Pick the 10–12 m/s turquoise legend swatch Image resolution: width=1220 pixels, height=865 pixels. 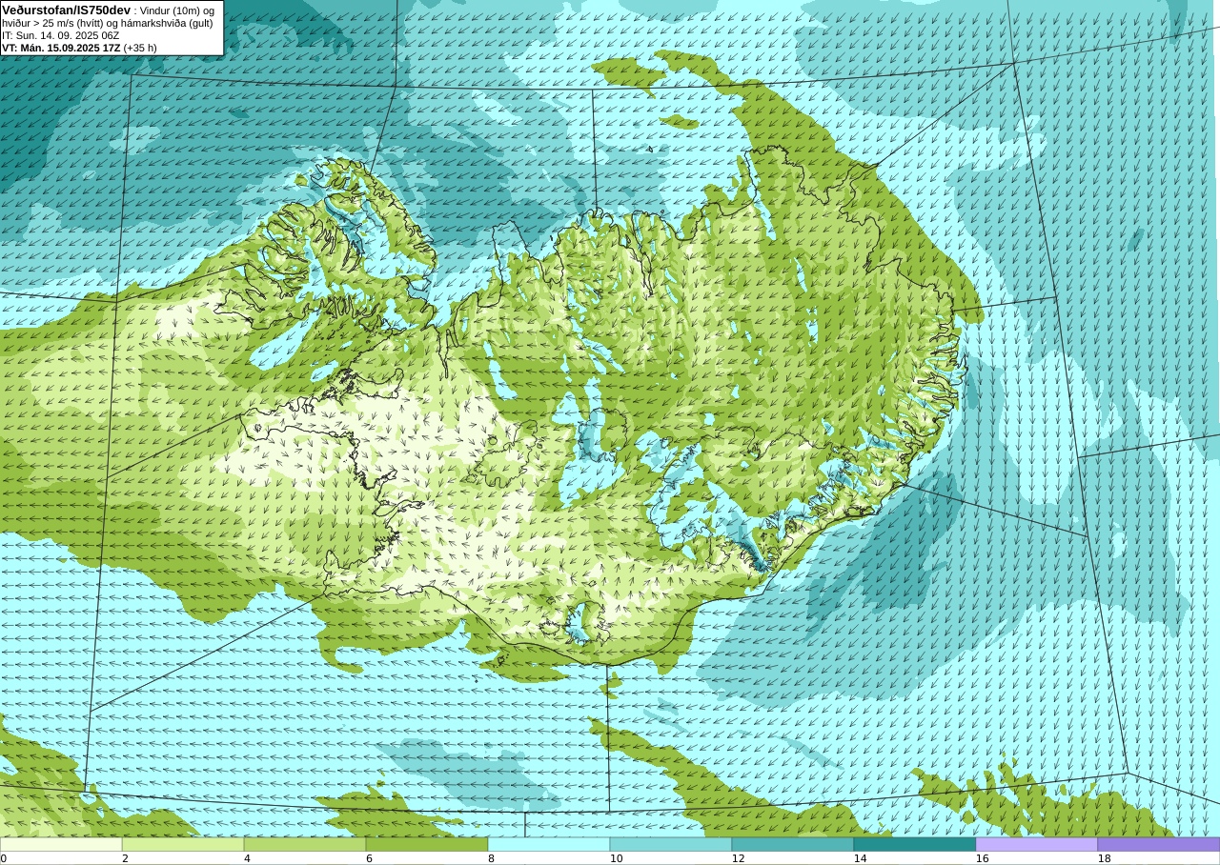pos(671,844)
